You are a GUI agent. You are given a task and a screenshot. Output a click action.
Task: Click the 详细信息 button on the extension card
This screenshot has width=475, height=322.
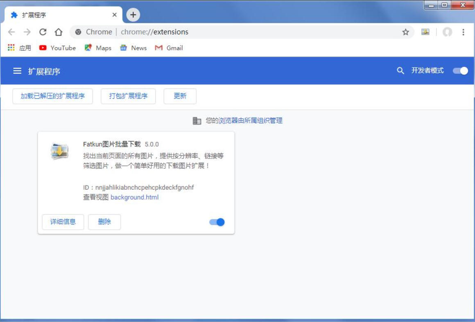tap(63, 222)
